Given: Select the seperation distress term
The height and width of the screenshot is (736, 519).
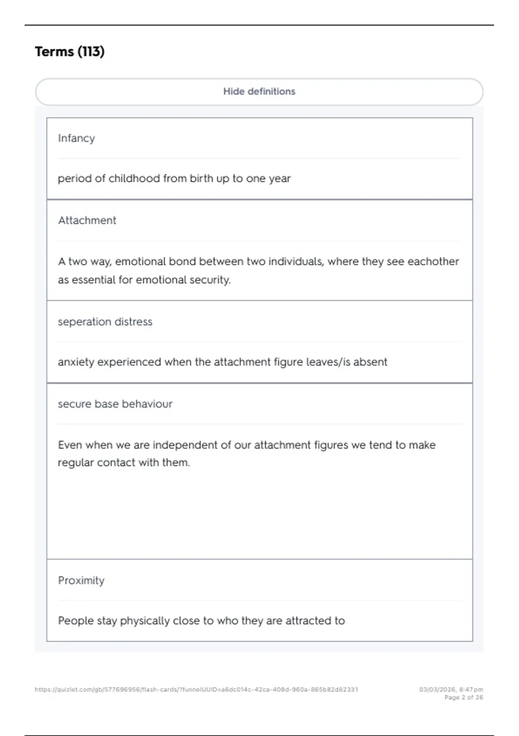Looking at the screenshot, I should [x=105, y=322].
